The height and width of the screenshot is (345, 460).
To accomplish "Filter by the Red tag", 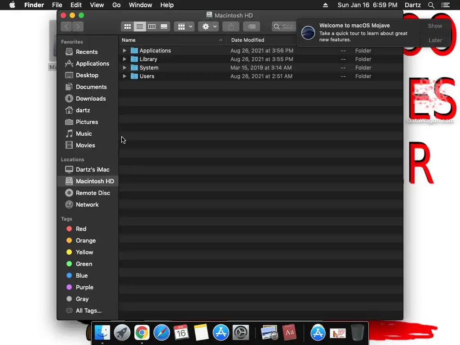I will click(x=88, y=229).
